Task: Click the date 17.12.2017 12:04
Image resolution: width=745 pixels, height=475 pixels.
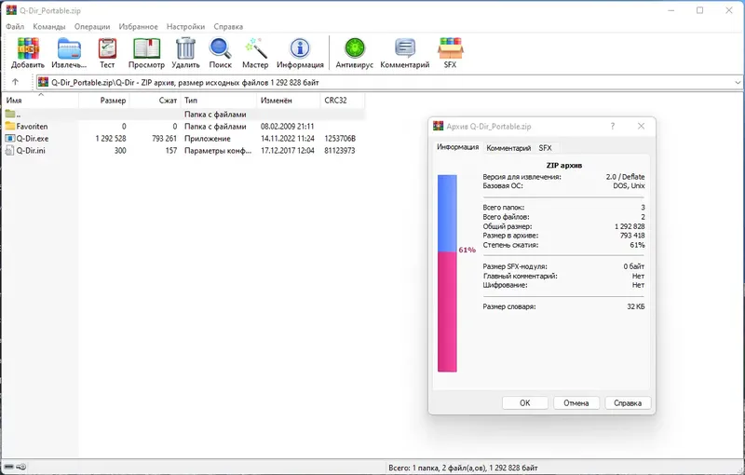Action: [x=288, y=151]
